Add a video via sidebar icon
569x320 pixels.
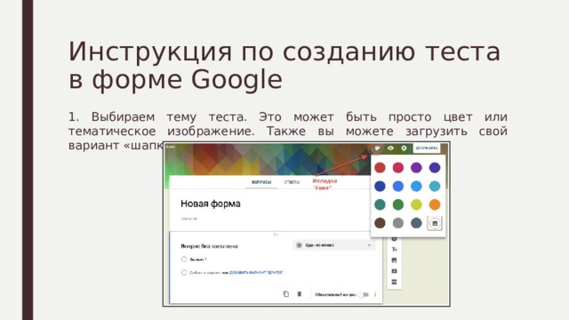[395, 271]
